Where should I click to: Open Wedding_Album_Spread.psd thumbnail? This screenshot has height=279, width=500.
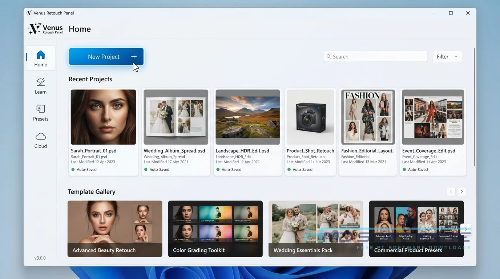176,117
